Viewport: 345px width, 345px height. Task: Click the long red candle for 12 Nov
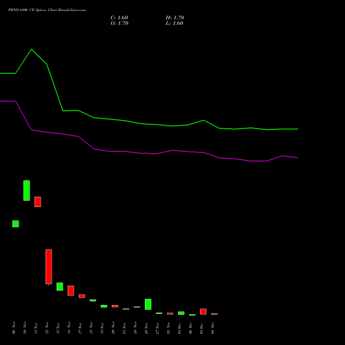pyautogui.click(x=49, y=266)
